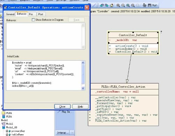Select the FLEA class item with blue icon
The width and height of the screenshot is (175, 136).
(9, 117)
